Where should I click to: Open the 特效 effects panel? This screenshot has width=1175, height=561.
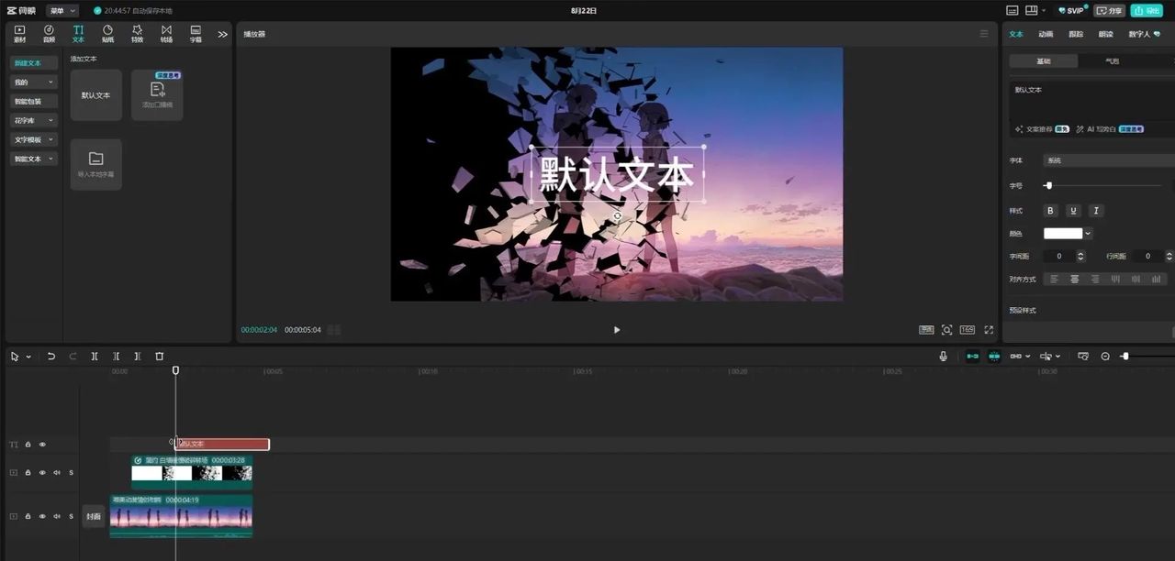click(x=136, y=35)
